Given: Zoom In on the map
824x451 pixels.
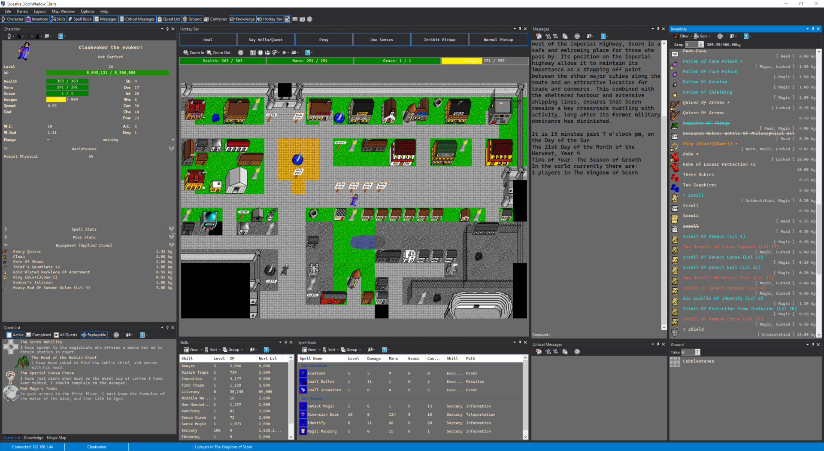Looking at the screenshot, I should click(x=194, y=52).
